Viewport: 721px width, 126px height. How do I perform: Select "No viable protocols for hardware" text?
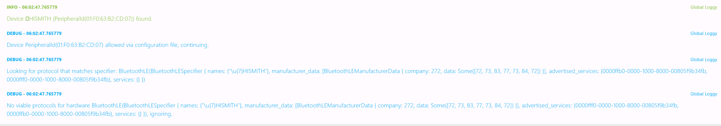48,106
